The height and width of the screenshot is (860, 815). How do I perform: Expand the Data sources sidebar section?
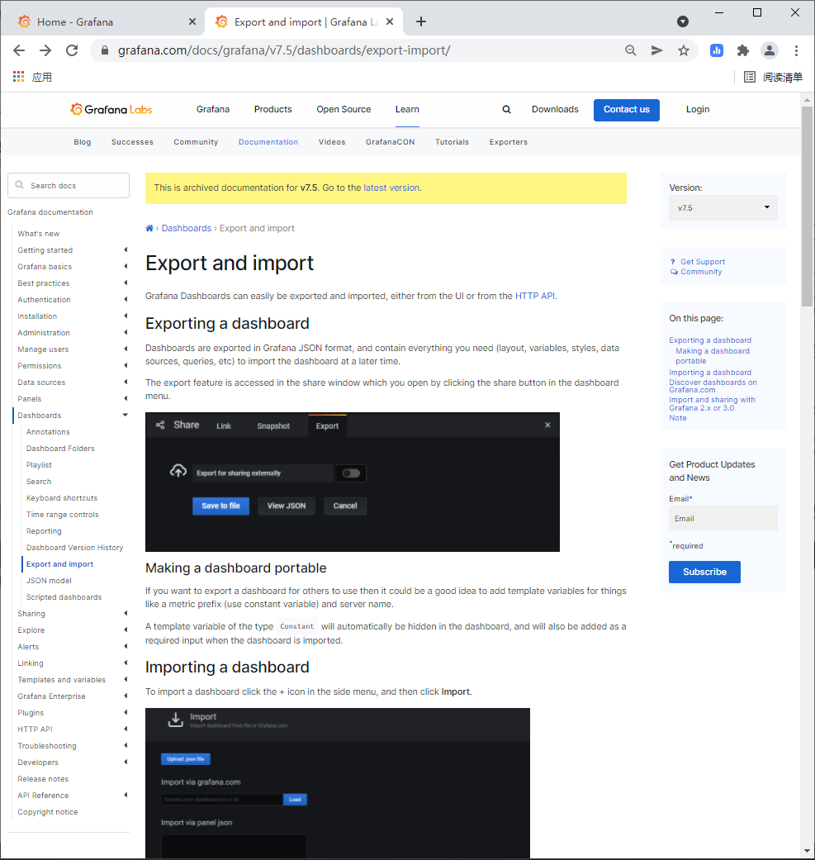(x=126, y=382)
